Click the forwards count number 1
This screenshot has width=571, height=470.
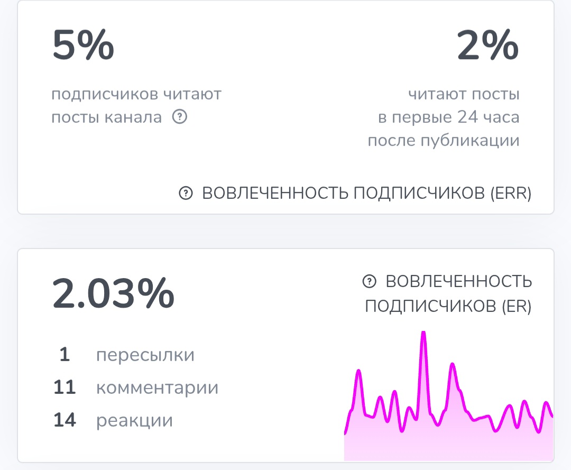(x=65, y=355)
